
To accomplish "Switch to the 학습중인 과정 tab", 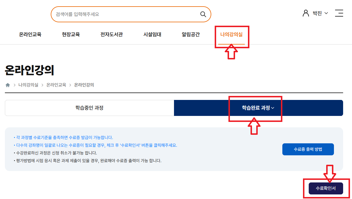I will 89,108.
